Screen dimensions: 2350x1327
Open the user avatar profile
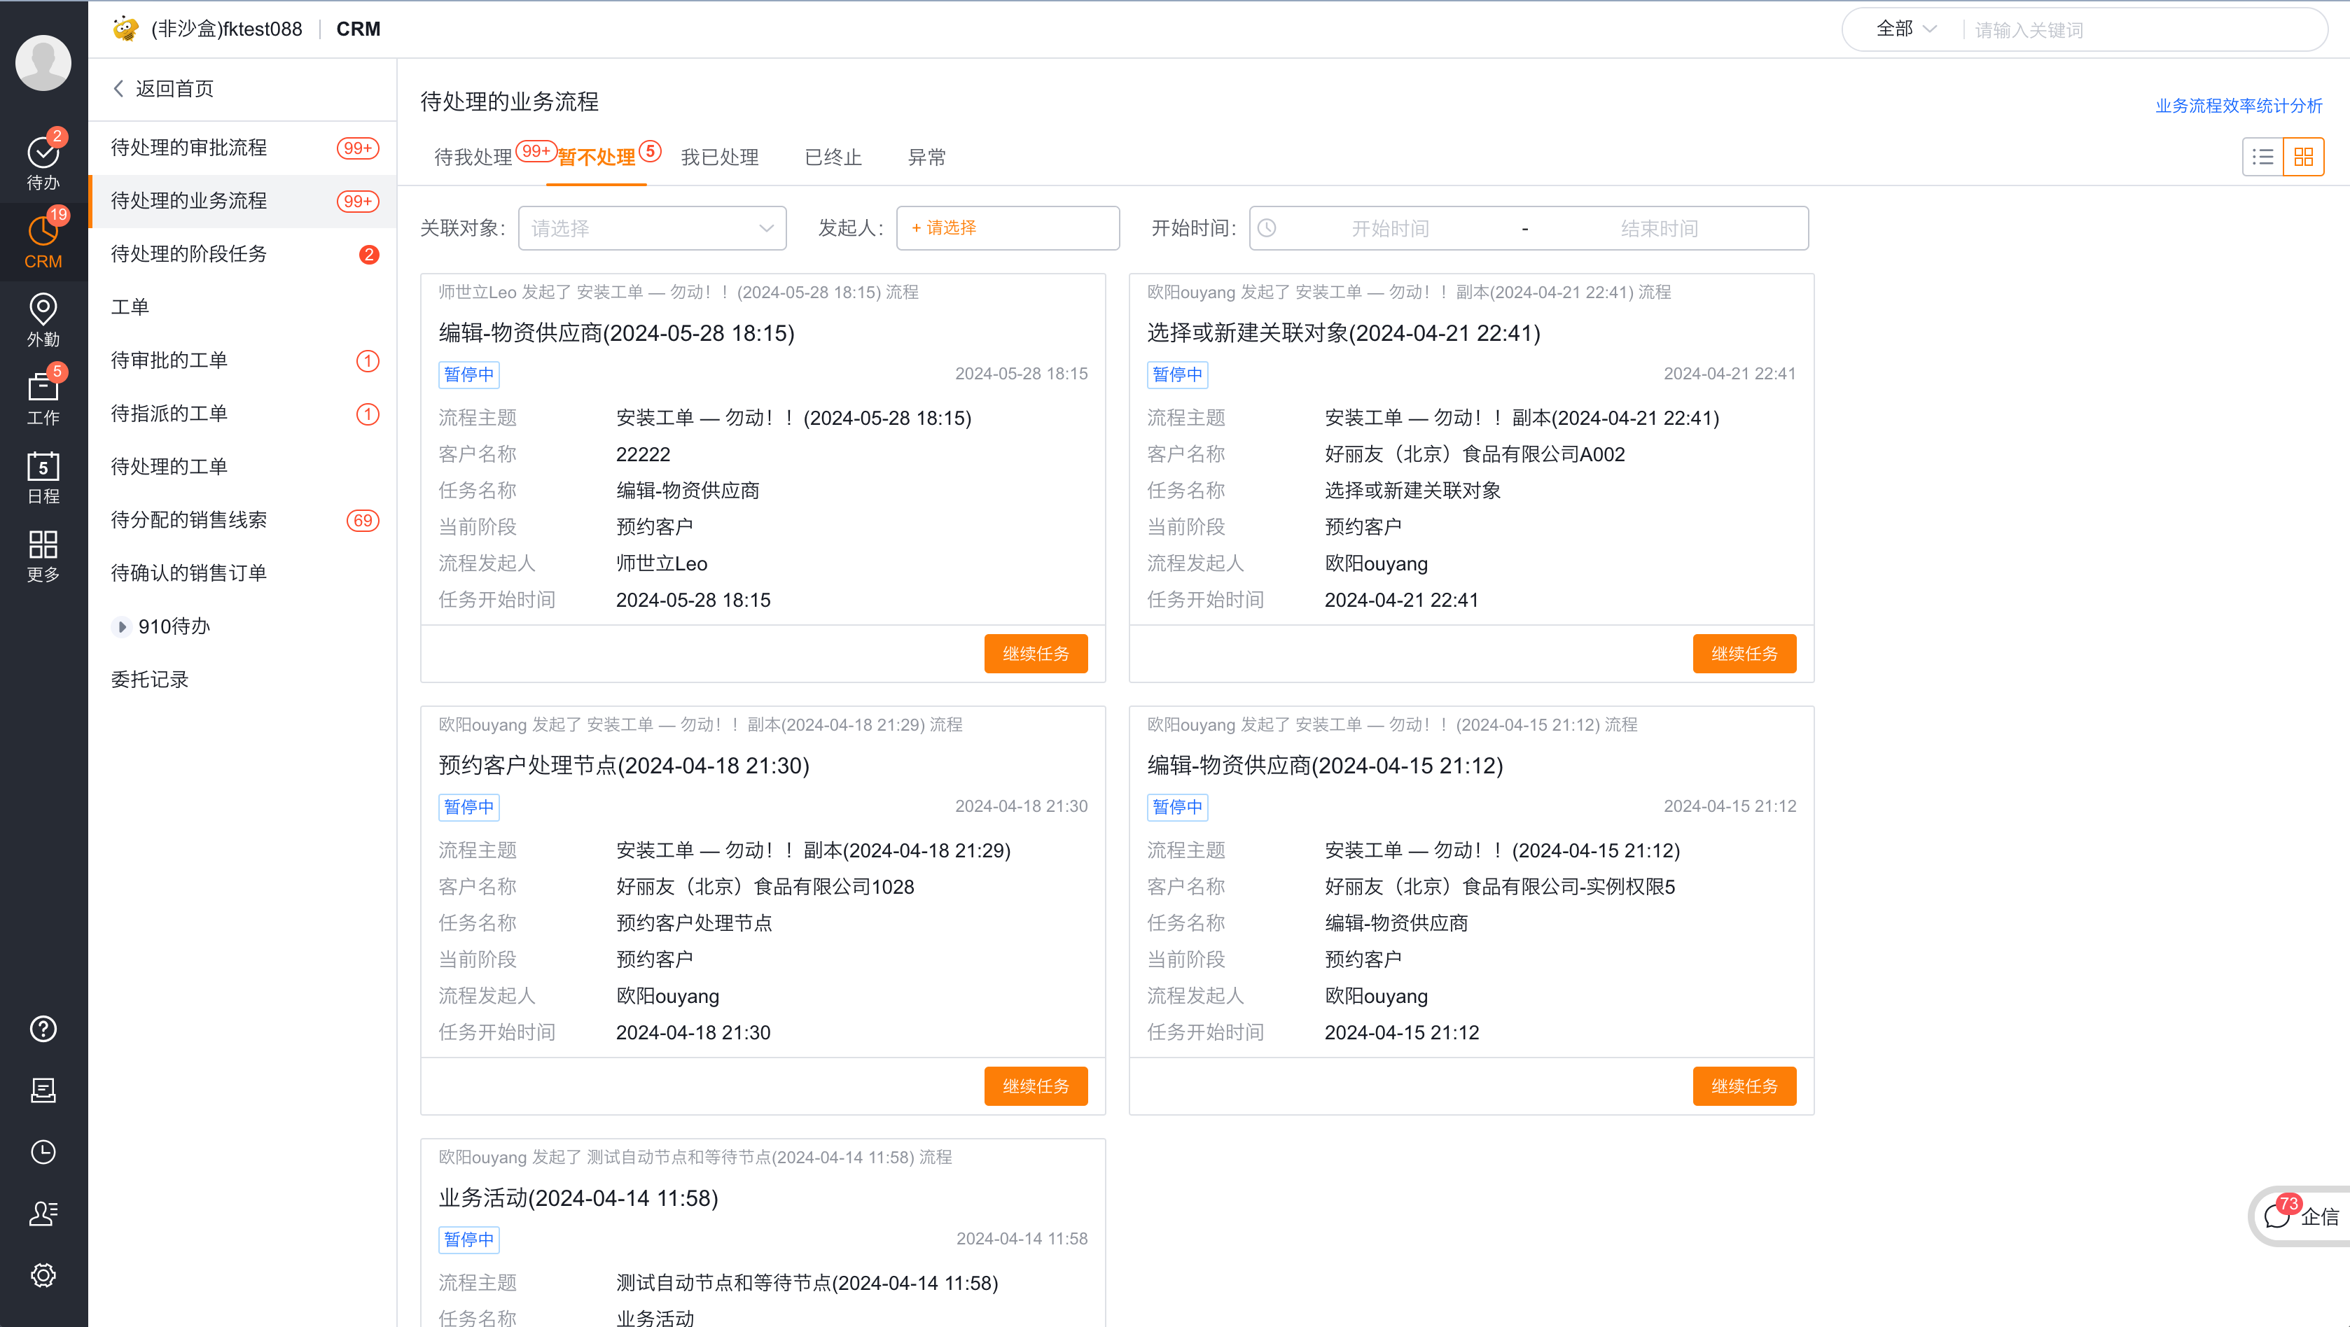pyautogui.click(x=43, y=62)
